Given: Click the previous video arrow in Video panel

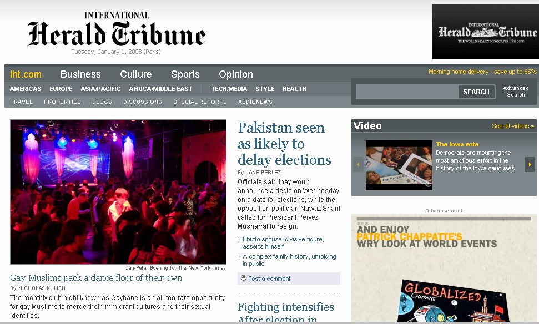Looking at the screenshot, I should click(x=358, y=164).
